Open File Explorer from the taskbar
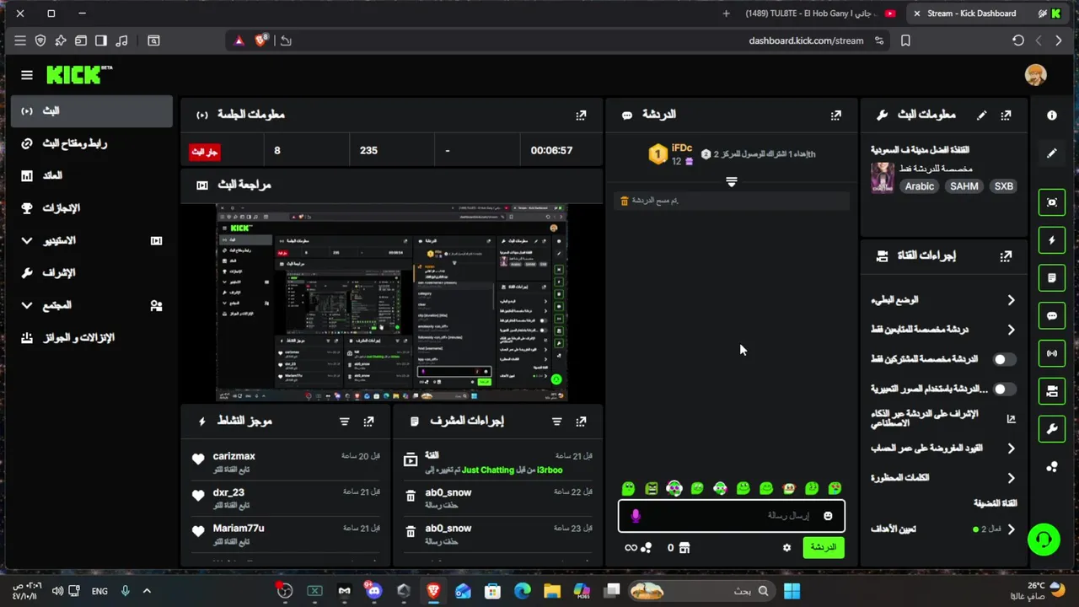 coord(551,591)
